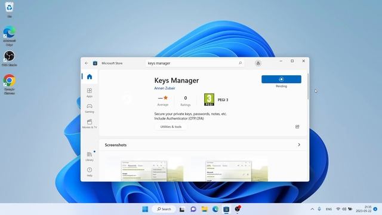Open the notification badge in tray
The height and width of the screenshot is (215, 382).
375,209
